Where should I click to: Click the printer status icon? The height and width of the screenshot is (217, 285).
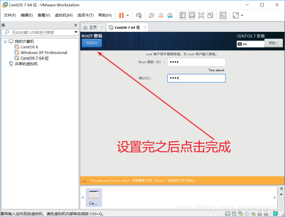(x=247, y=214)
